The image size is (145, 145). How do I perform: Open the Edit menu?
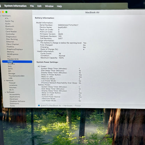tap(39, 6)
